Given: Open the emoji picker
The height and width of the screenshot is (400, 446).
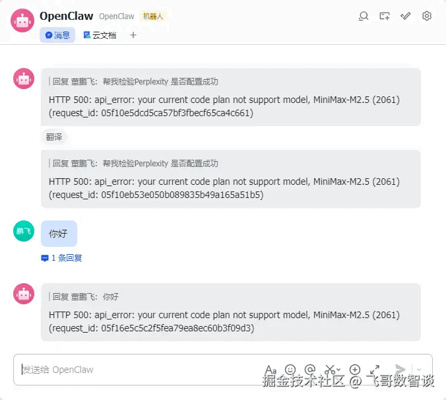Looking at the screenshot, I should [x=290, y=370].
